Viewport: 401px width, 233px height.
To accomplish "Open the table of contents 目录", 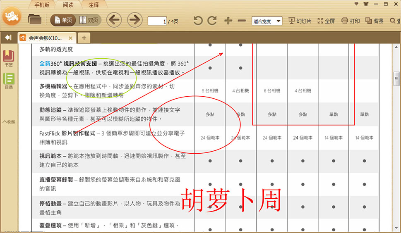I will coord(8,81).
